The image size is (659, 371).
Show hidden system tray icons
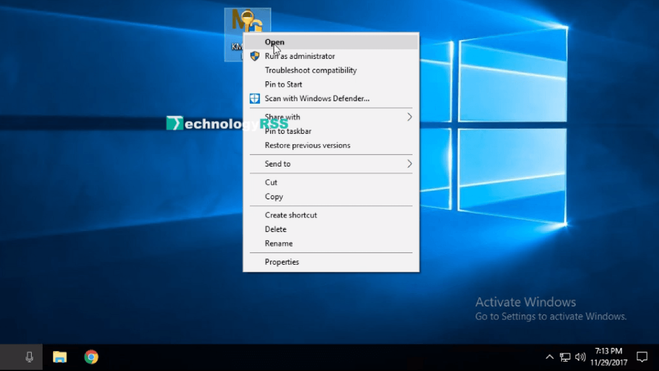coord(549,357)
